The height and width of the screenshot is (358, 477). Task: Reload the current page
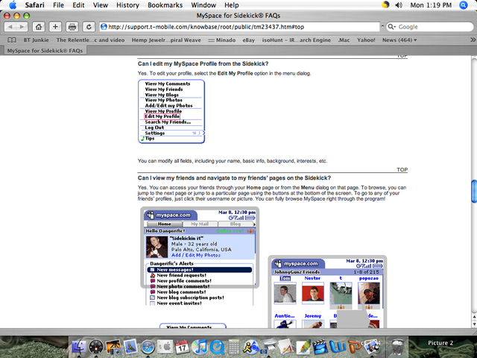[x=89, y=27]
